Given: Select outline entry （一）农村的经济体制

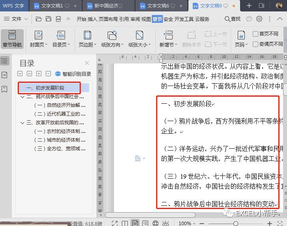Looking at the screenshot, I should [x=60, y=131].
